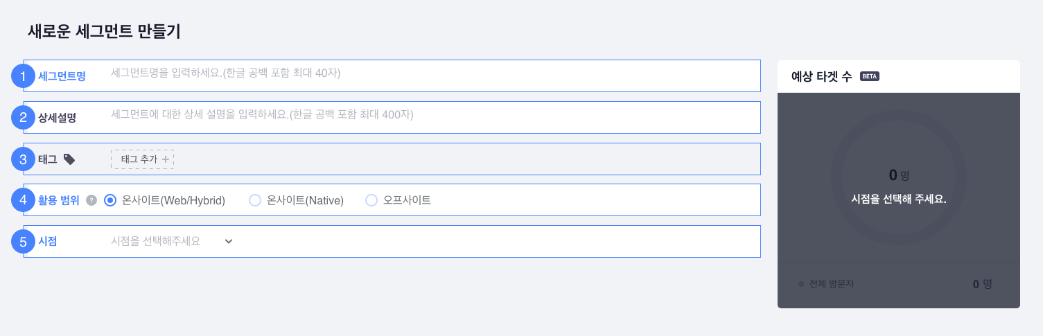Click the 태그 추가 button
The image size is (1043, 336).
(142, 159)
